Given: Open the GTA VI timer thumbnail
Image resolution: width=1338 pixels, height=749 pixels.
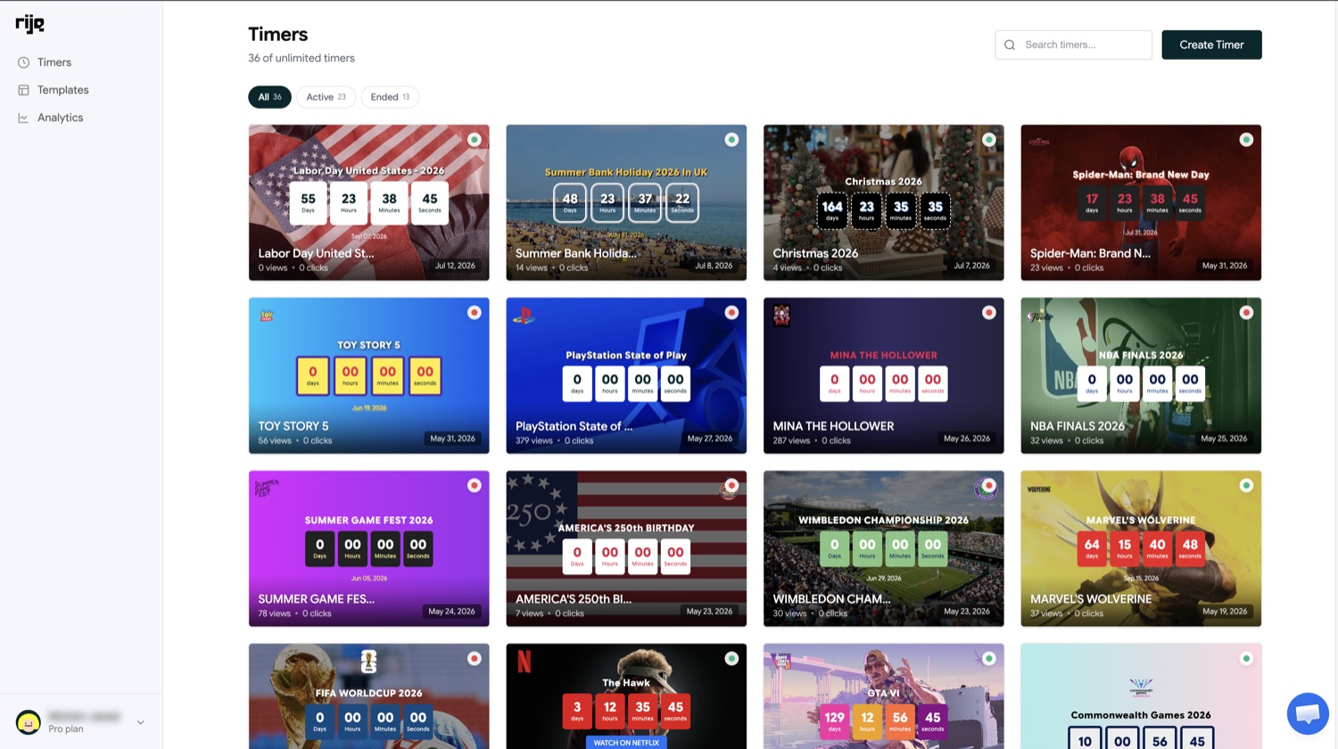Looking at the screenshot, I should pyautogui.click(x=883, y=696).
